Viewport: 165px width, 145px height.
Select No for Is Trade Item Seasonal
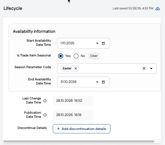[x=76, y=56]
